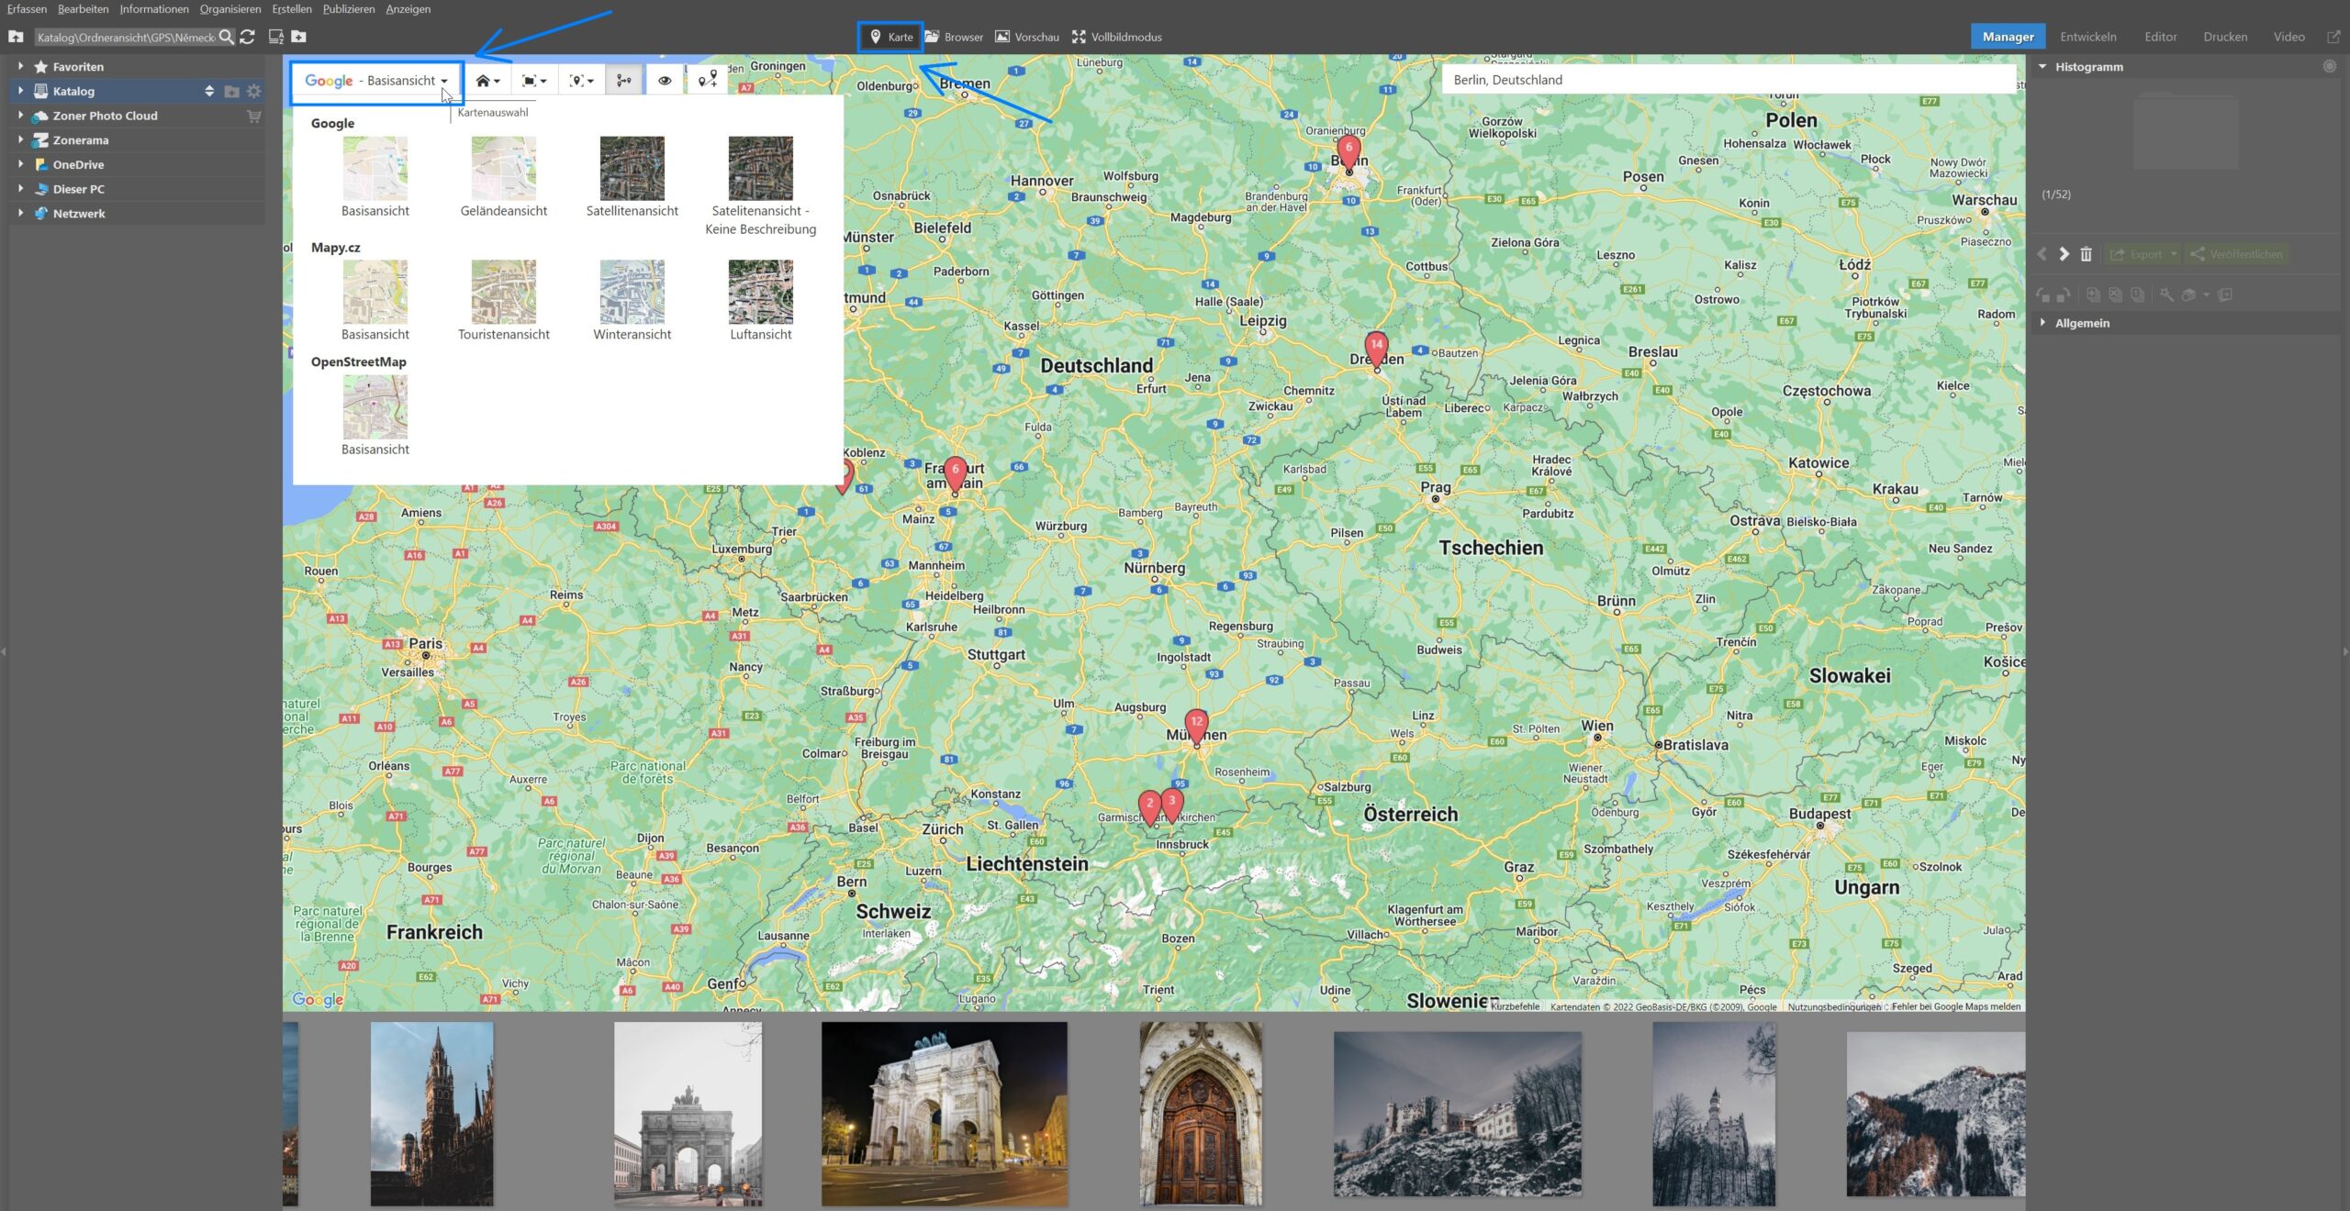Open the Erstellen menu
This screenshot has height=1211, width=2350.
tap(292, 9)
